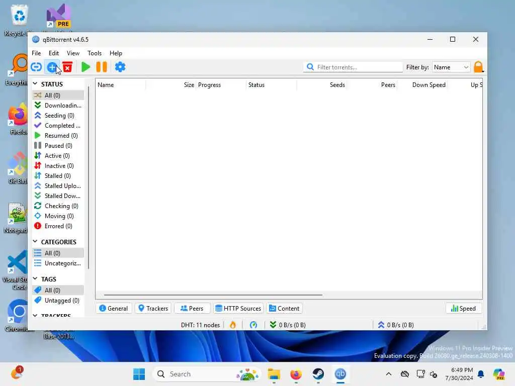
Task: Switch to the Trackers tab
Action: tap(153, 309)
